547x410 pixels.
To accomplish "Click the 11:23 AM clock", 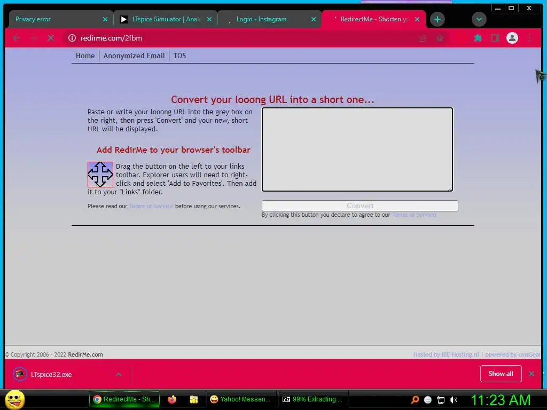I will coord(501,400).
